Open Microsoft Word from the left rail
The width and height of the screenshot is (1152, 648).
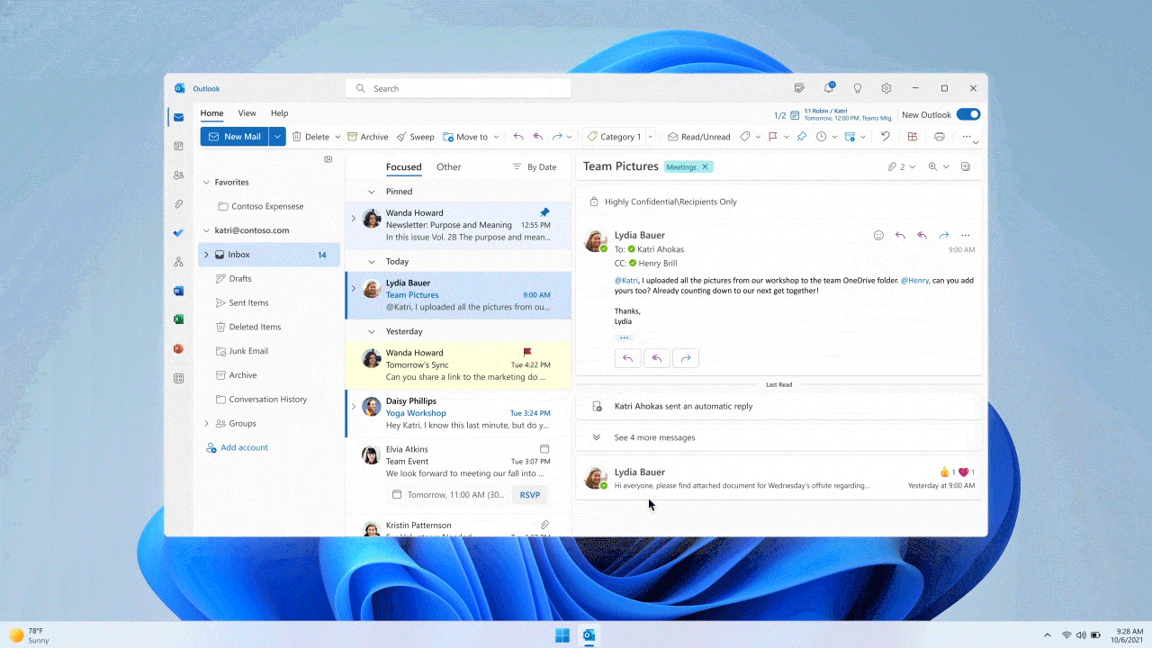tap(178, 290)
